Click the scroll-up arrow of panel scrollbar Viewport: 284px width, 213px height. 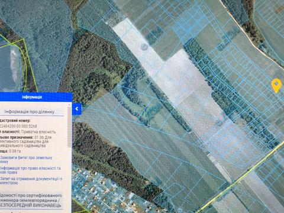pyautogui.click(x=69, y=104)
